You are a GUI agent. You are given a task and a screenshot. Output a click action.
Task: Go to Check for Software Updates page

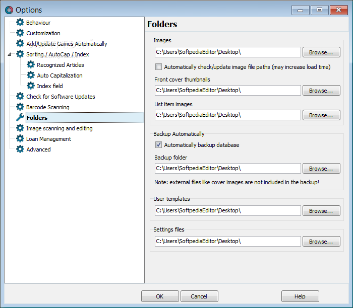coord(61,97)
